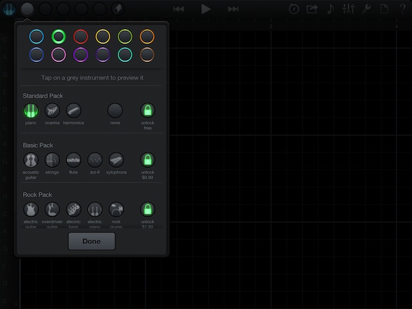Viewport: 412px width, 309px height.
Task: Preview the overdriven guitar instrument
Action: (52, 209)
